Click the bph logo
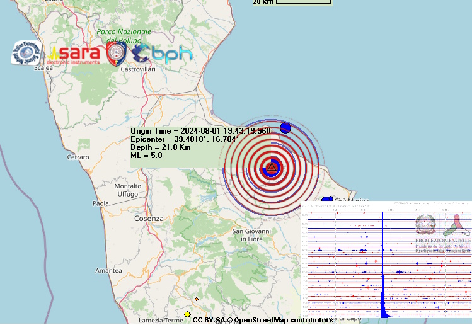The width and height of the screenshot is (472, 325). [x=163, y=54]
